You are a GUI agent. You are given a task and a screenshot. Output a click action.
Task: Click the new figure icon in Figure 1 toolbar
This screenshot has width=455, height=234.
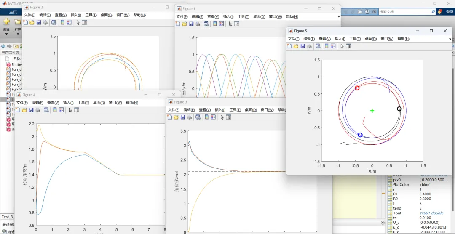click(178, 24)
